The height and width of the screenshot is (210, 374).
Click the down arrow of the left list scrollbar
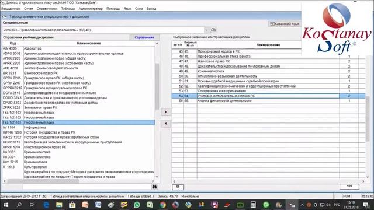(157, 177)
